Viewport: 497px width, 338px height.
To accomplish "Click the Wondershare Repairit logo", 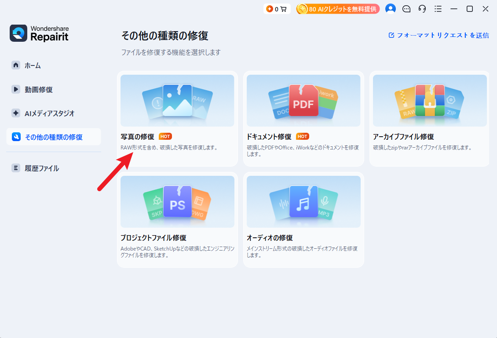I will [x=39, y=33].
